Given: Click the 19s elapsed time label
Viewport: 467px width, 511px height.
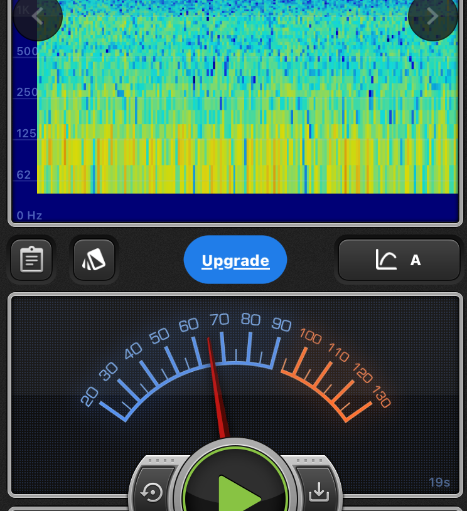Looking at the screenshot, I should point(439,482).
